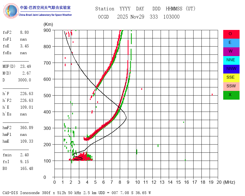Click the CAS-DIS Ionosonde footer text

coord(76,193)
